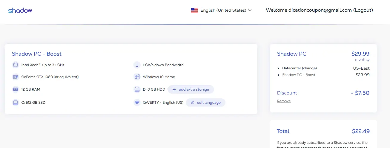Click the Shadow PC - Boost heading
Viewport: 390px width, 148px height.
click(x=37, y=54)
